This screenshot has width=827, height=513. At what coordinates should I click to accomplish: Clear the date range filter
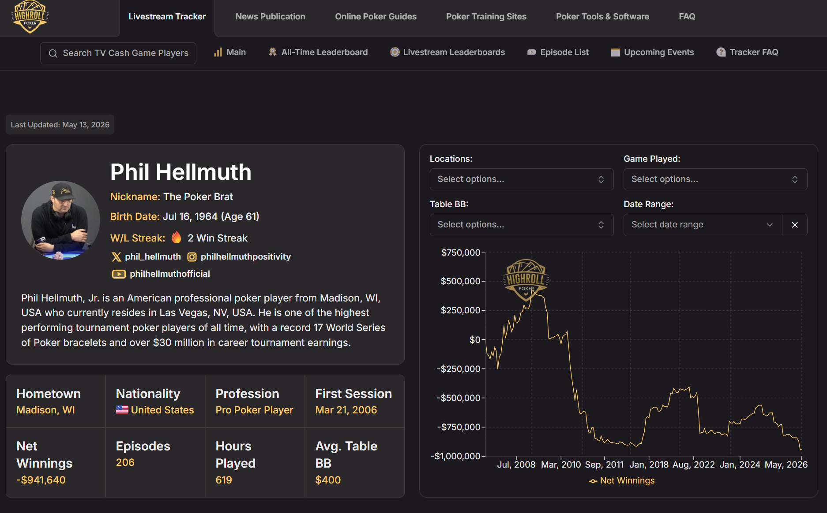[x=795, y=225]
